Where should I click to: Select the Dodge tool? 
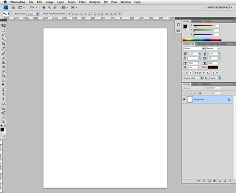3,85
